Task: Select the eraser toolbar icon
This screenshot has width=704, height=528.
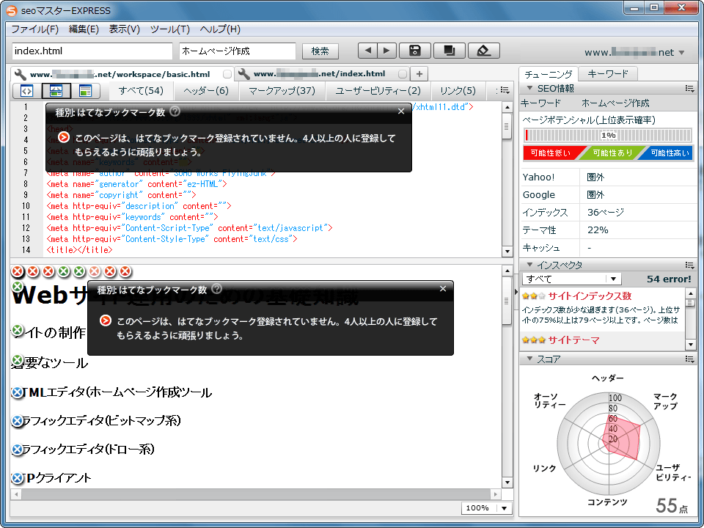Action: (x=483, y=51)
